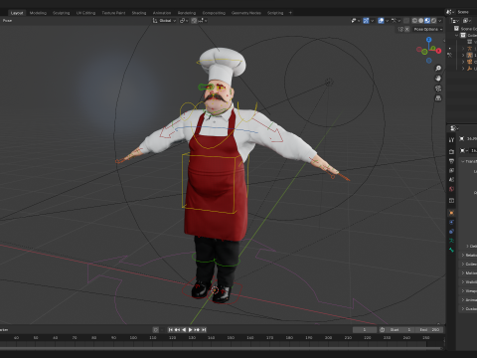Click the current frame number field
Viewport: 477px width, 358px height.
click(x=365, y=330)
